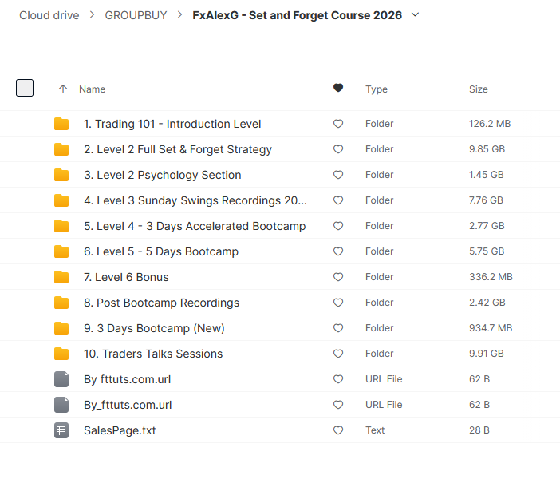Open 6. Level 5 - 5 Days Bootcamp
The width and height of the screenshot is (560, 483).
click(161, 251)
